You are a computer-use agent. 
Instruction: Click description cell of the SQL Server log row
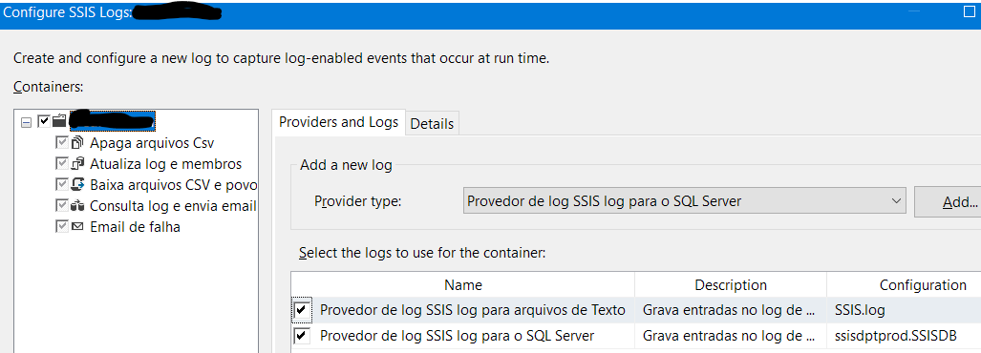click(x=731, y=336)
